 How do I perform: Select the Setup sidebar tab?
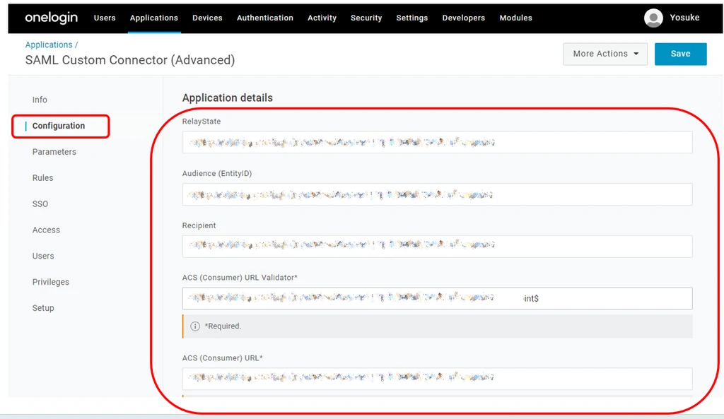point(43,308)
